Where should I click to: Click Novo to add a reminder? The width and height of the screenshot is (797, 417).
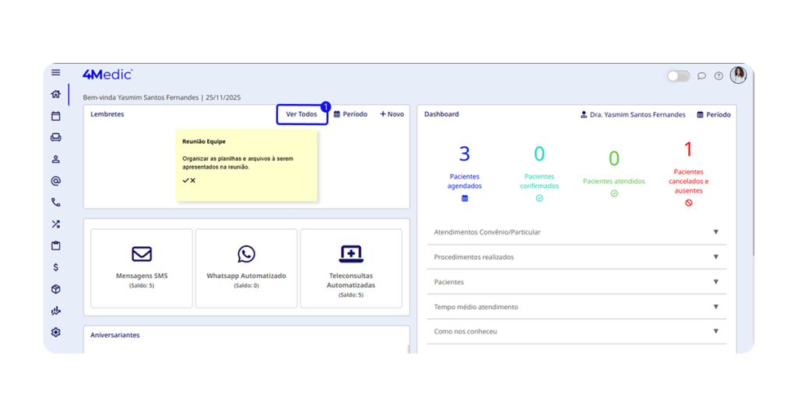pyautogui.click(x=391, y=114)
